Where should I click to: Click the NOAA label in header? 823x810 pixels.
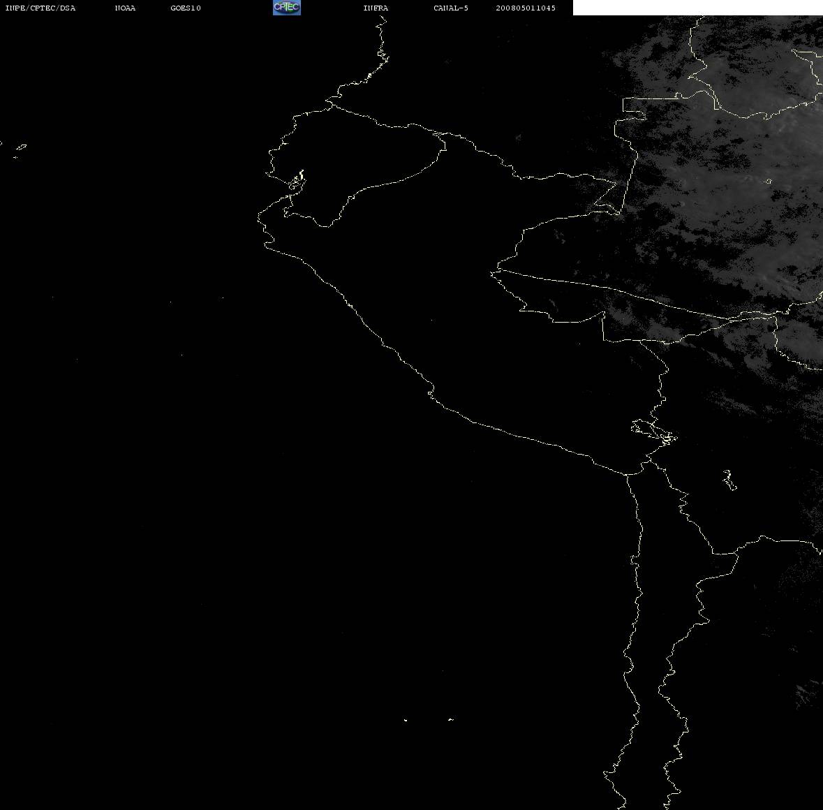pyautogui.click(x=125, y=8)
